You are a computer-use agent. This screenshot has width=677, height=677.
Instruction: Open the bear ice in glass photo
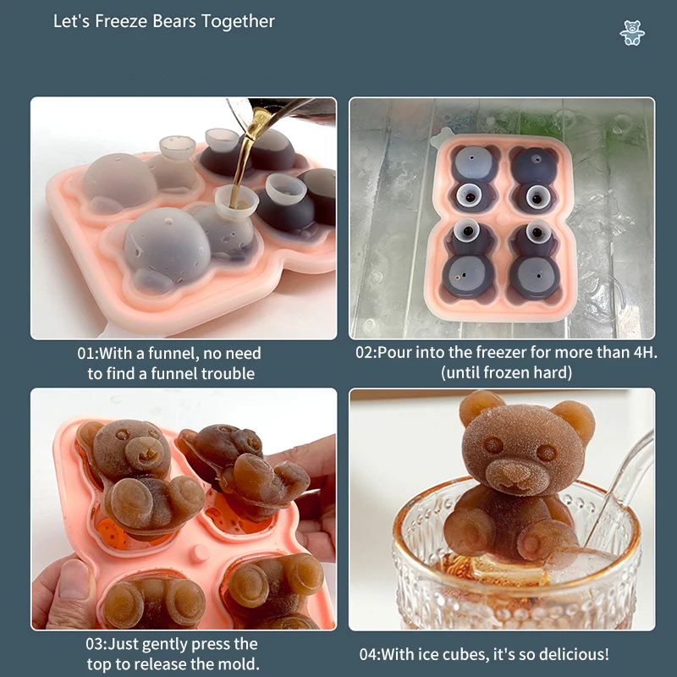502,509
